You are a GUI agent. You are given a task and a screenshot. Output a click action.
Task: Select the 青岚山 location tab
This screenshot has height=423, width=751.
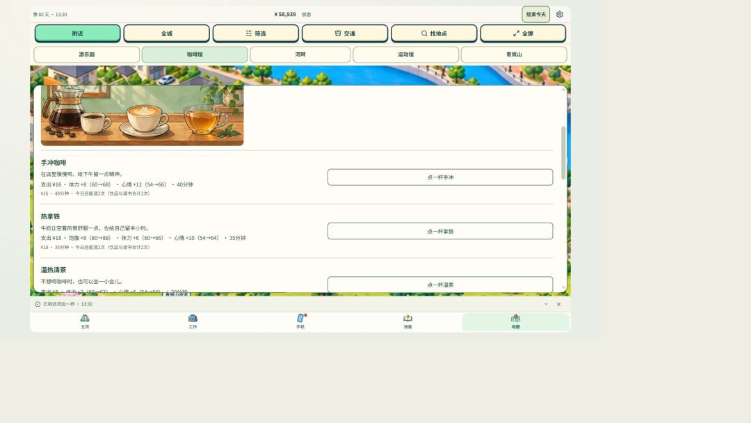tap(514, 54)
